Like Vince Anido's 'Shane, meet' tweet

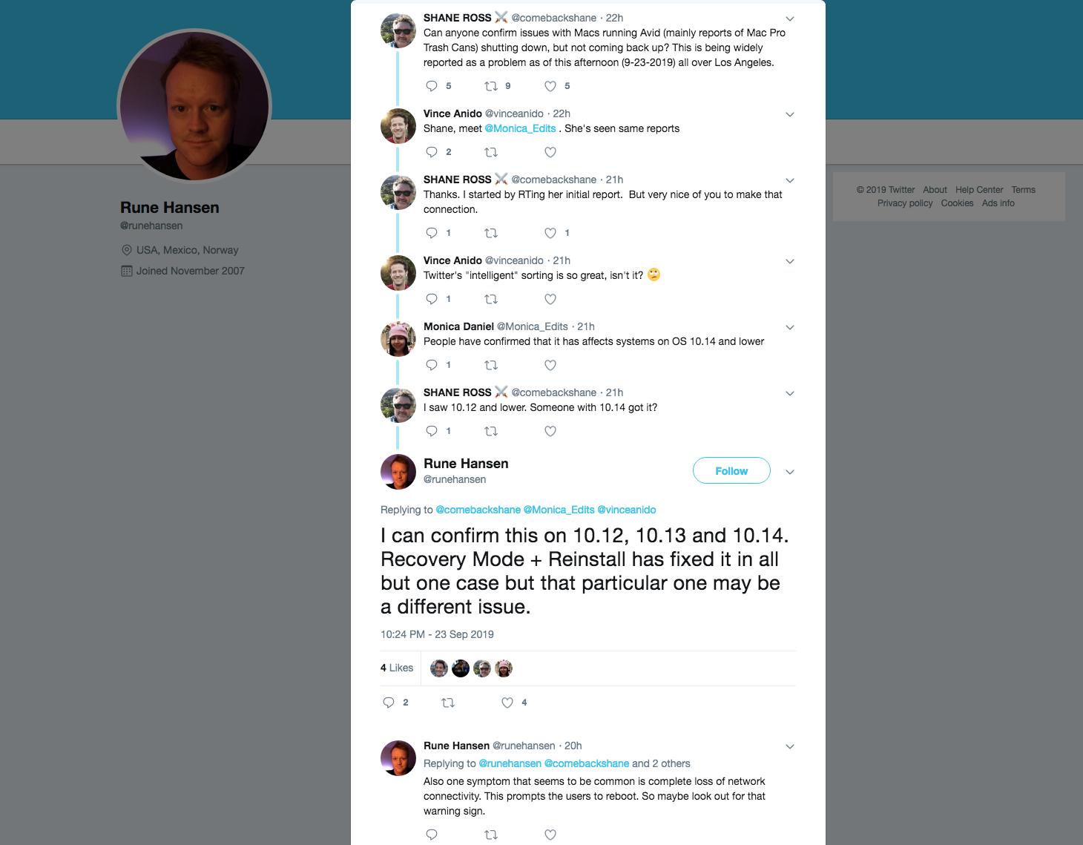(550, 152)
